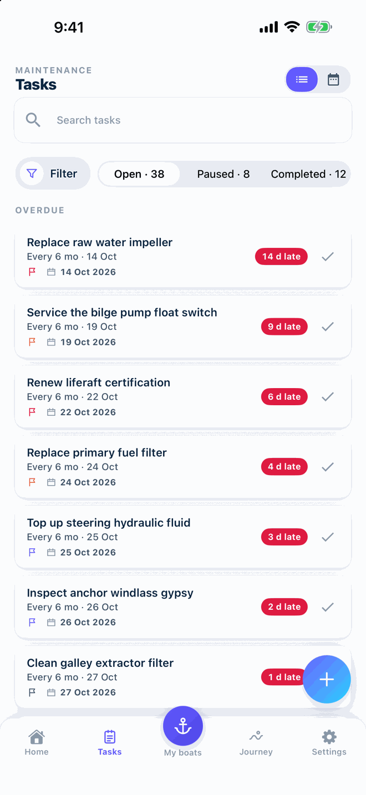Select the Paused · 8 tab

(223, 174)
